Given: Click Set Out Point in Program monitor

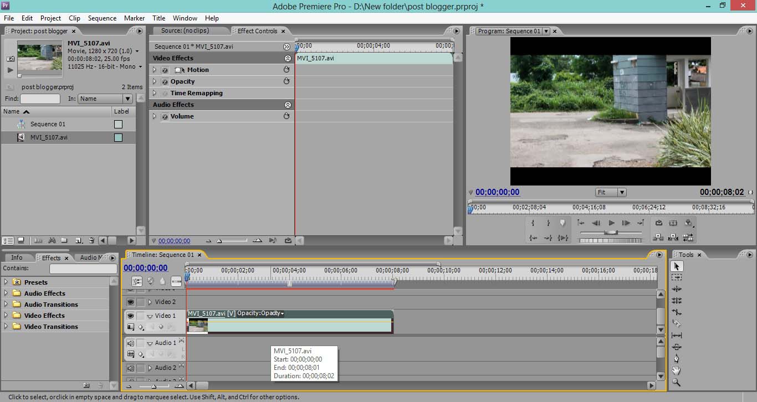Looking at the screenshot, I should point(548,223).
